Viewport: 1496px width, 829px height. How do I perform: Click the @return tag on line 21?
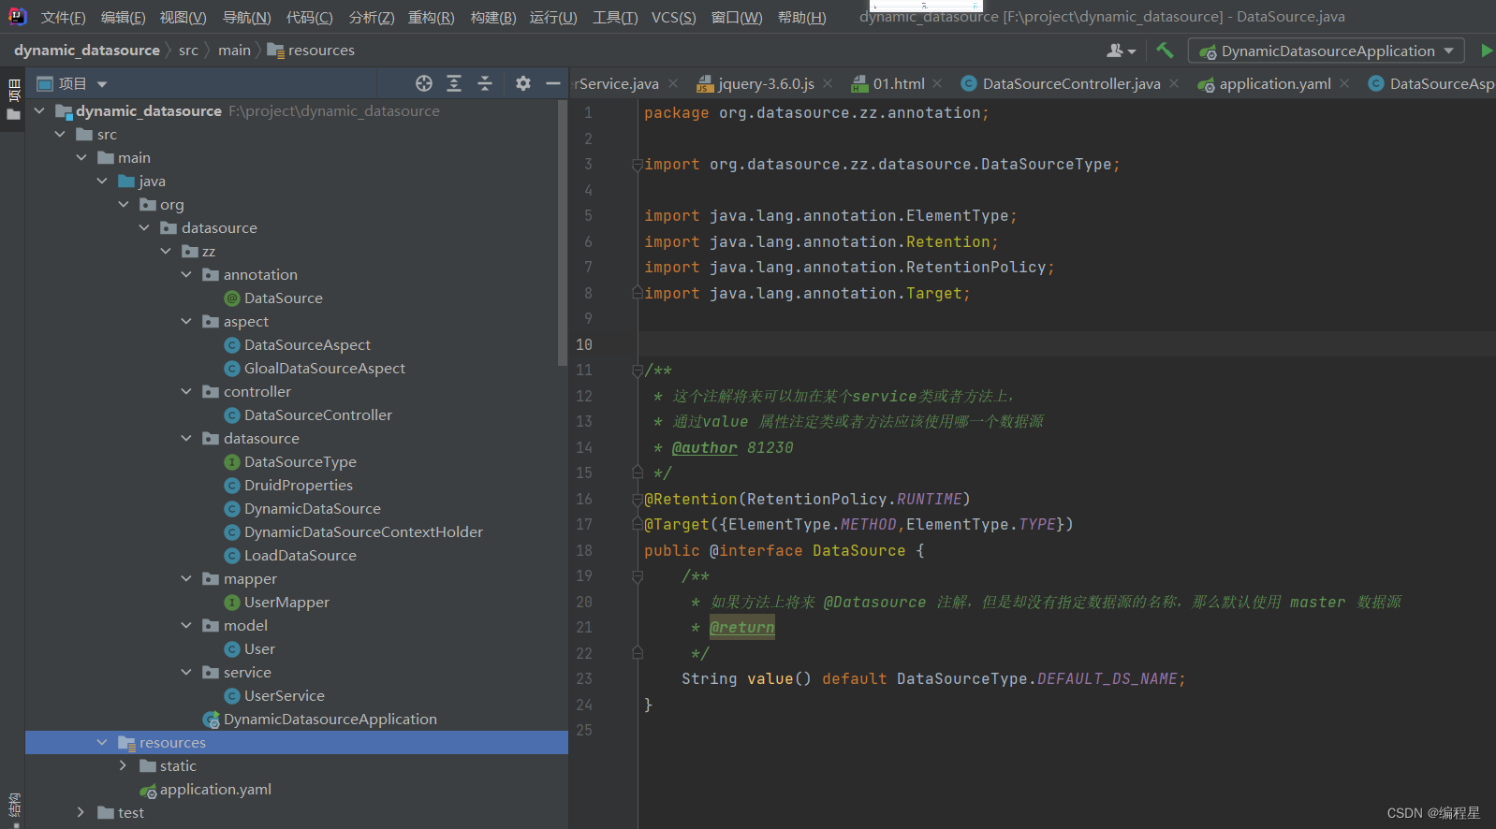(741, 627)
